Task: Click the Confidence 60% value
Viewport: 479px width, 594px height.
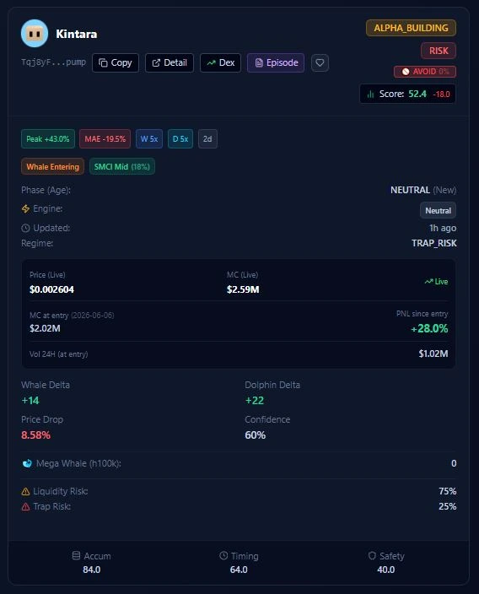Action: [256, 435]
